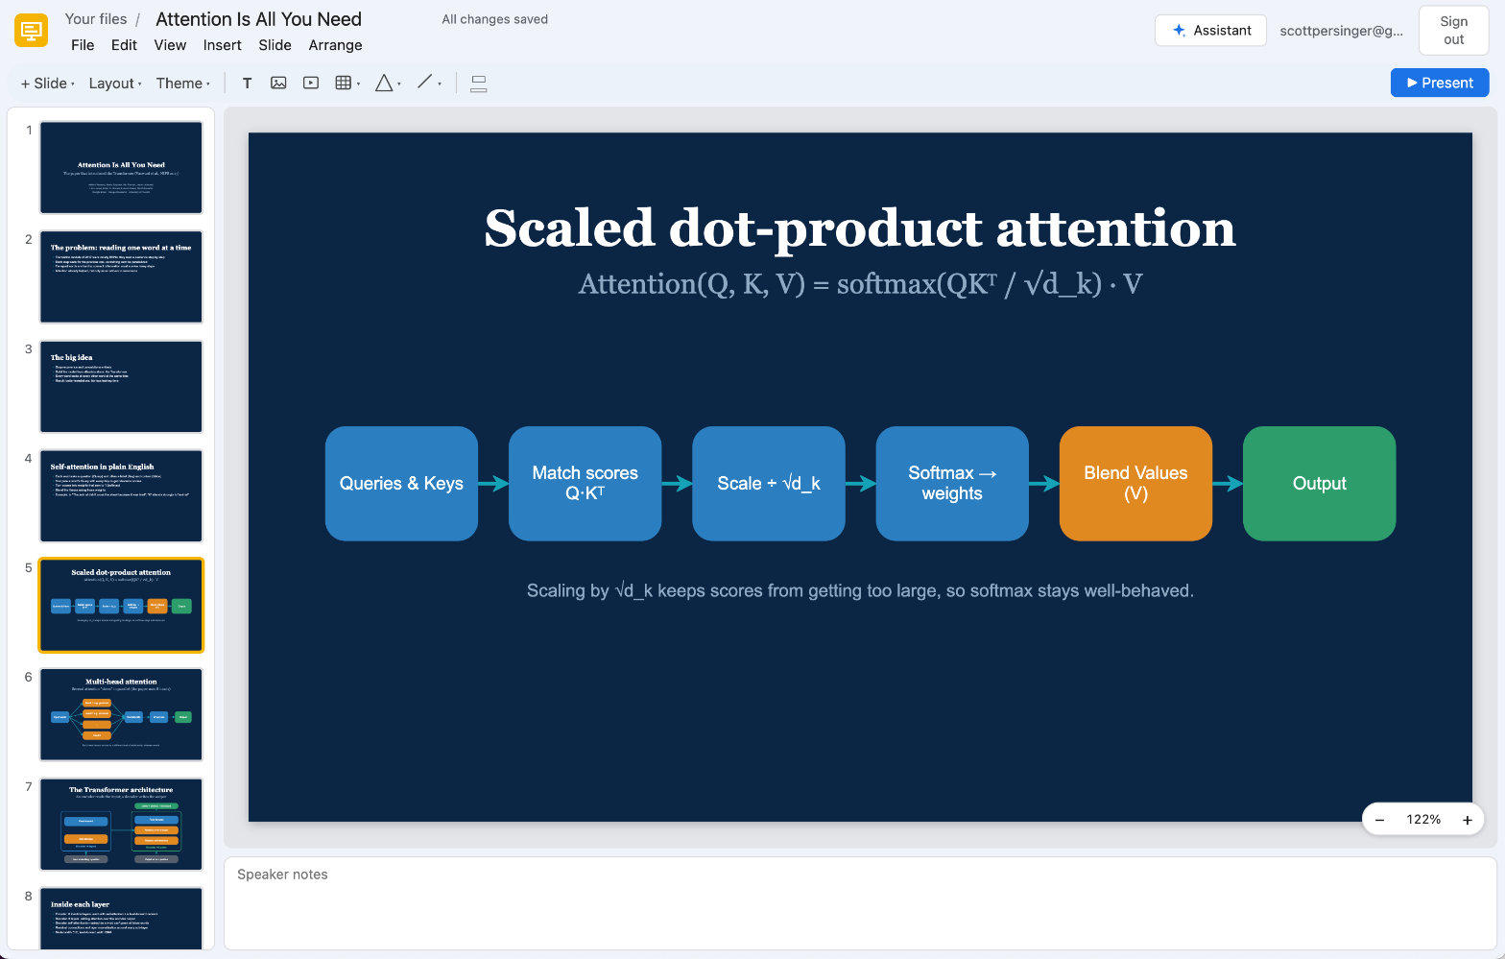Screen dimensions: 1505x959
Task: Open the Assistant panel
Action: point(1210,31)
